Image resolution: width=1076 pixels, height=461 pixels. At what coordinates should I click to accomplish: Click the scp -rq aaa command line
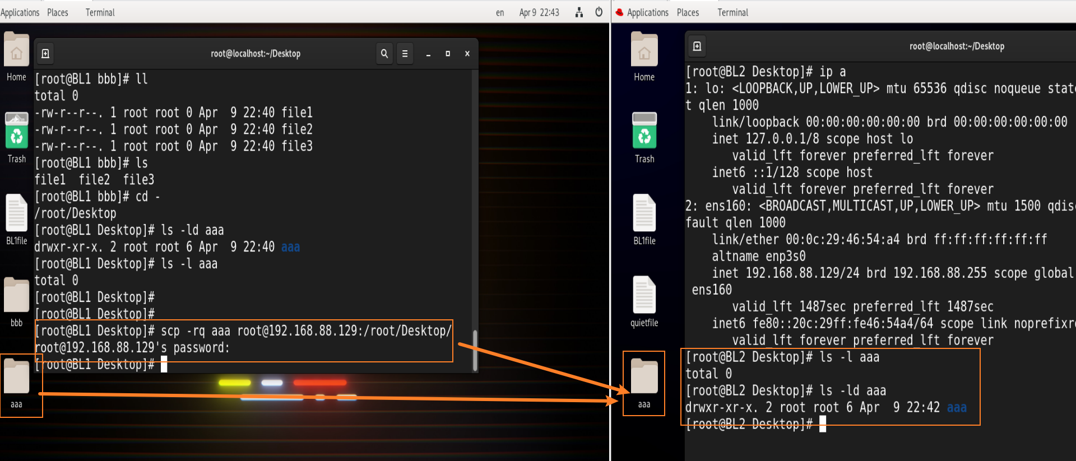pyautogui.click(x=243, y=330)
